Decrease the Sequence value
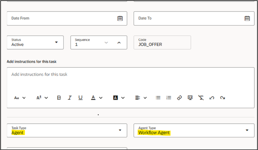 coord(106,43)
